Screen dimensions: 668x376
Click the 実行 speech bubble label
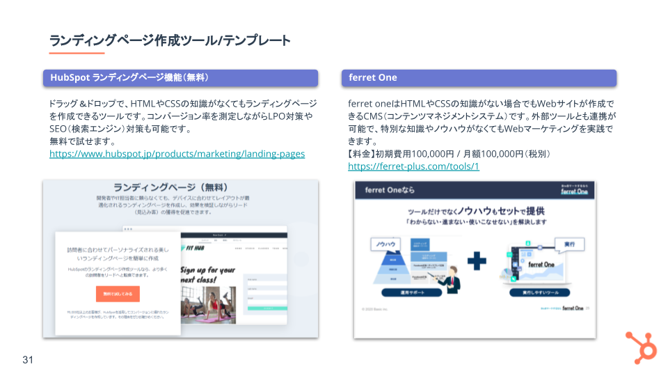tap(568, 244)
